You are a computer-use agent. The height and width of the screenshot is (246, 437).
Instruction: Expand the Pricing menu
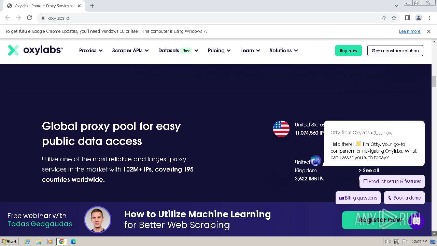tap(219, 51)
